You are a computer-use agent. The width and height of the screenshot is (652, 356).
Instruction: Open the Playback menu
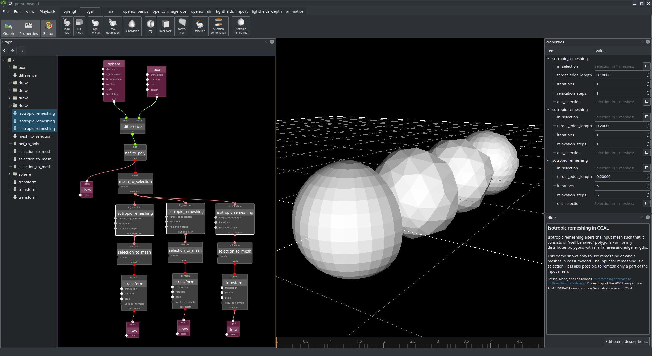(x=47, y=12)
